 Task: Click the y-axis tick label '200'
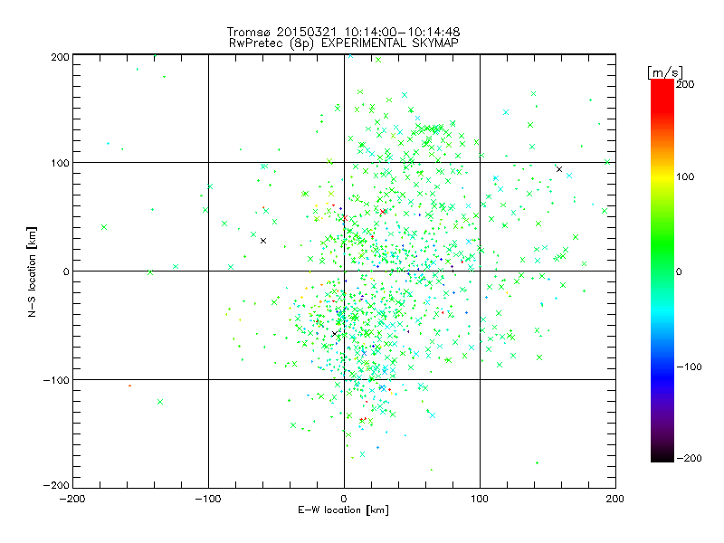[60, 57]
